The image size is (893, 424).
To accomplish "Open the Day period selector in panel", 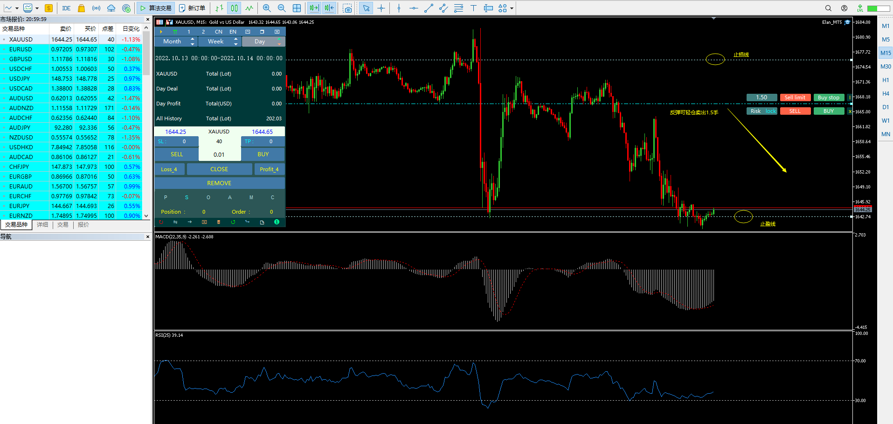I will (x=263, y=42).
